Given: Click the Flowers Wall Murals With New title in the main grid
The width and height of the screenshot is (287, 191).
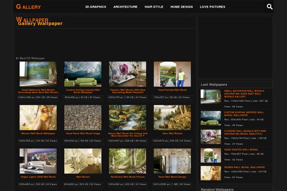Looking at the screenshot, I should [x=128, y=91].
